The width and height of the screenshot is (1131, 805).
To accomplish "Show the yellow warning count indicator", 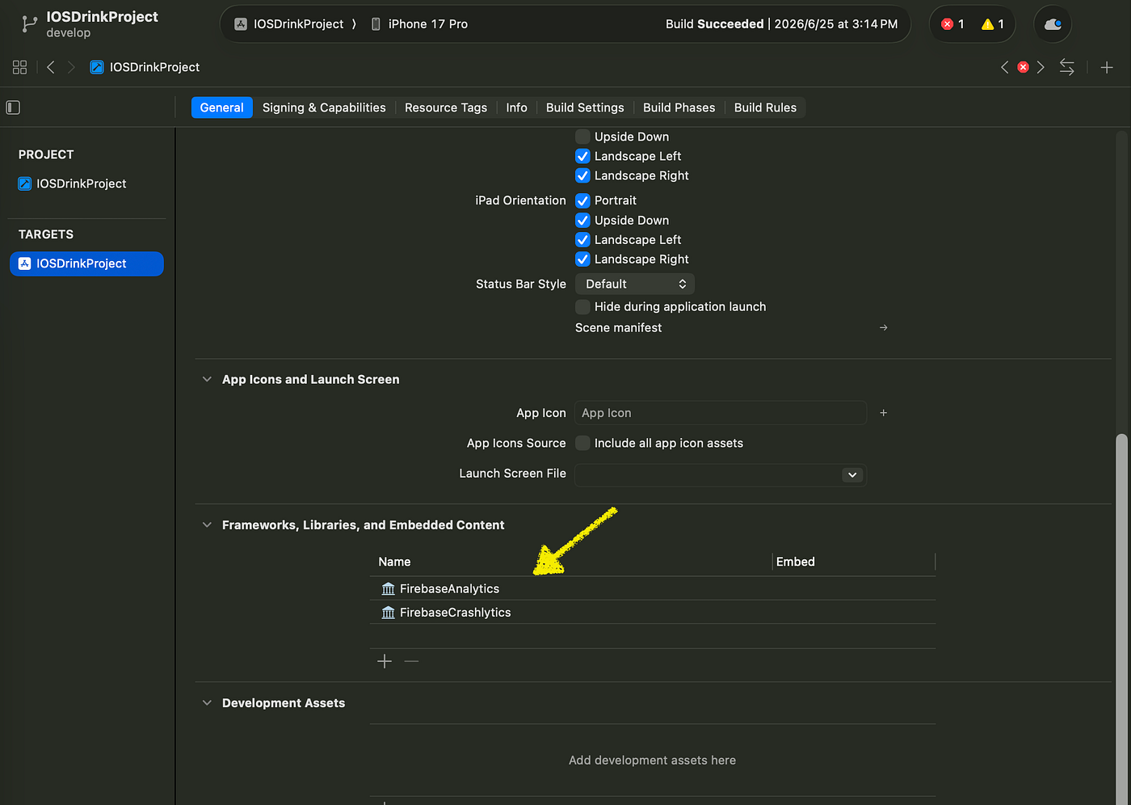I will 993,24.
